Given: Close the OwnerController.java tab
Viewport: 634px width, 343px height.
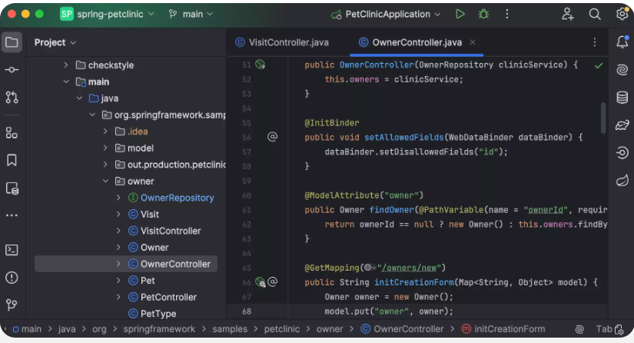Looking at the screenshot, I should [x=473, y=42].
